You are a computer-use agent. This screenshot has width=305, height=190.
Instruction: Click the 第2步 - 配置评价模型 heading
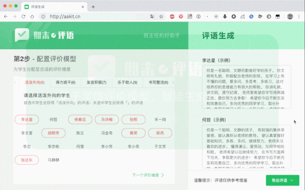pyautogui.click(x=45, y=59)
